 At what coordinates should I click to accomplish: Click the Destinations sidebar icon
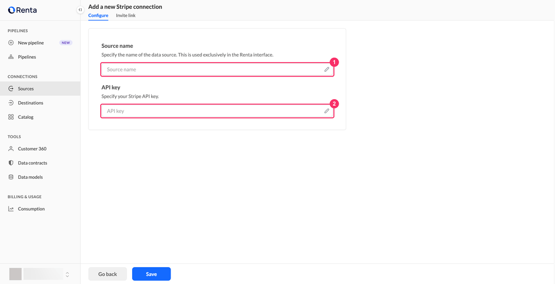(x=11, y=103)
